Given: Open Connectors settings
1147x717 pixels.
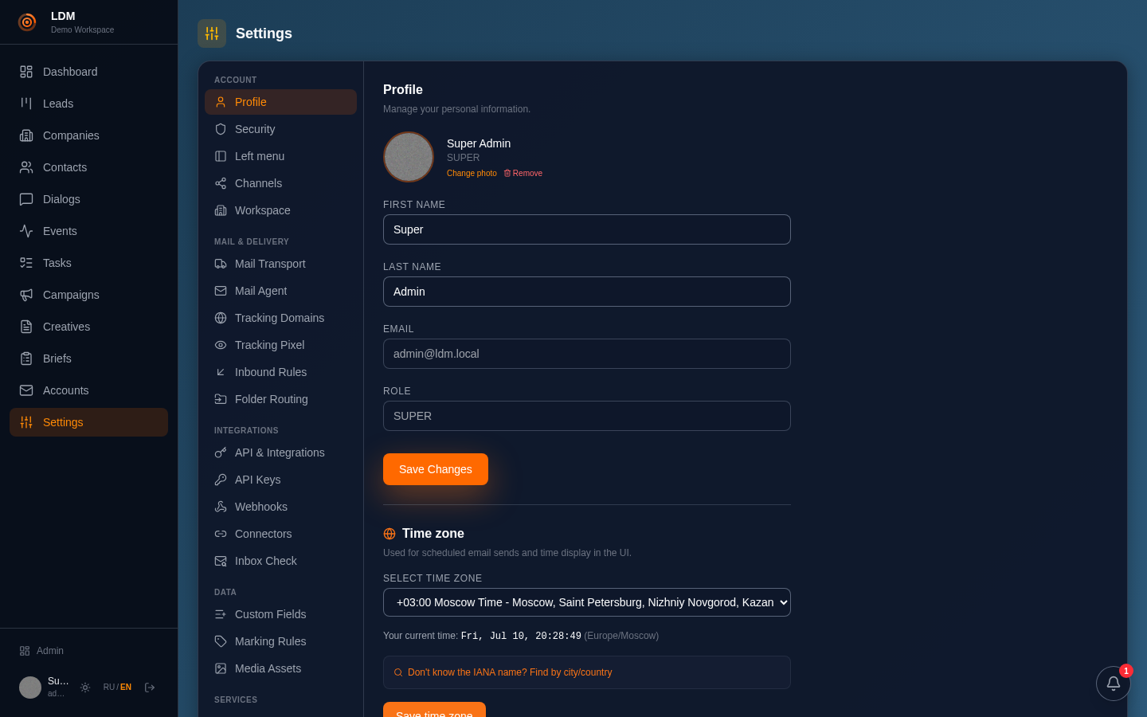Looking at the screenshot, I should pos(280,534).
